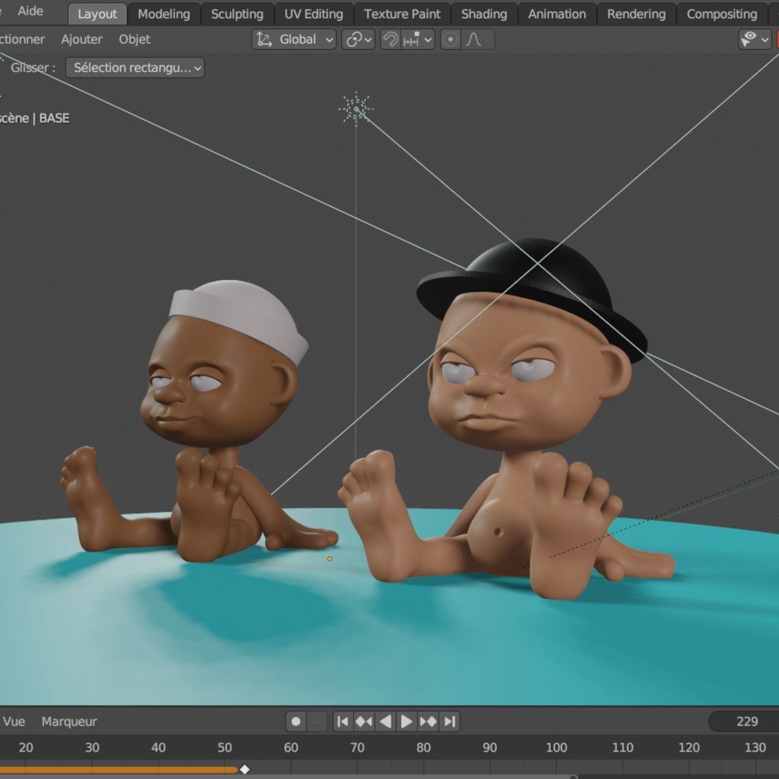Select the white keyframe diamond on timeline

click(x=245, y=769)
